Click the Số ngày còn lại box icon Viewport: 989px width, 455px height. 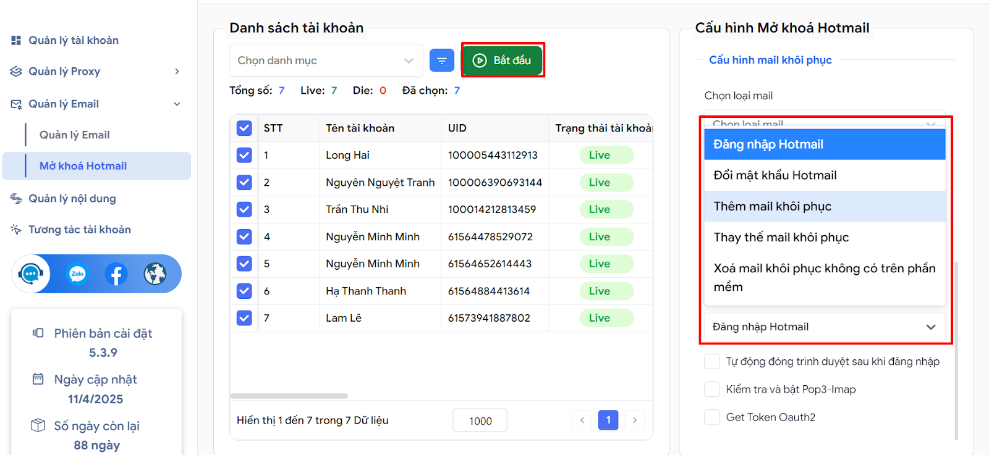[x=38, y=425]
